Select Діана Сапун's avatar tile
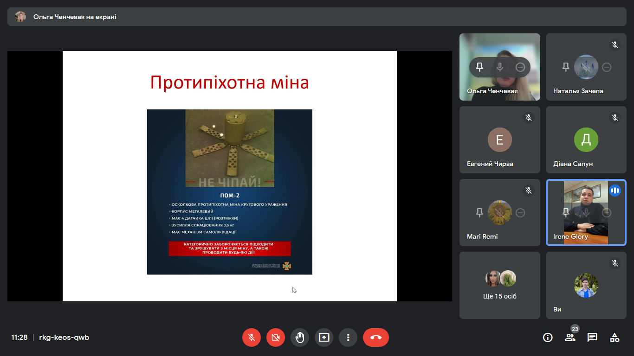This screenshot has height=356, width=634. 586,140
